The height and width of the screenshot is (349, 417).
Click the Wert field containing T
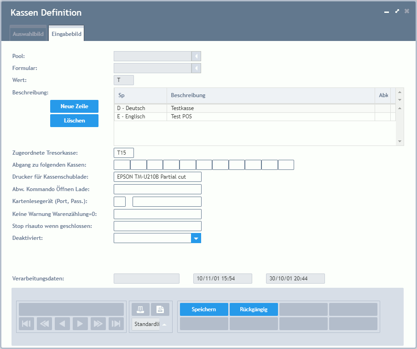coord(124,80)
